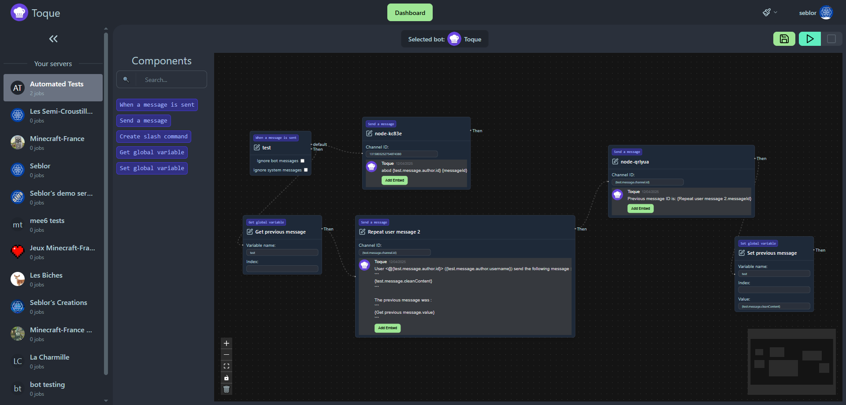
Task: Add Embed to node-kc83e message
Action: click(x=394, y=180)
